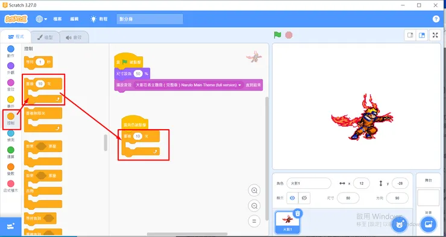The image size is (446, 237).
Task: Switch to the 音效 (Sounds) tab
Action: point(74,37)
